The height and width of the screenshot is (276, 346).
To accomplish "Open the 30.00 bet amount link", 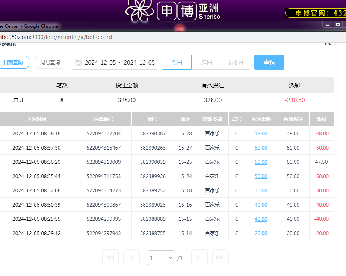I will pos(261,190).
